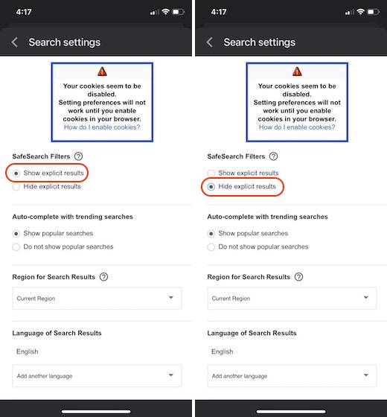Open Region for Search Results help icon, left
Image resolution: width=387 pixels, height=417 pixels.
[x=103, y=277]
